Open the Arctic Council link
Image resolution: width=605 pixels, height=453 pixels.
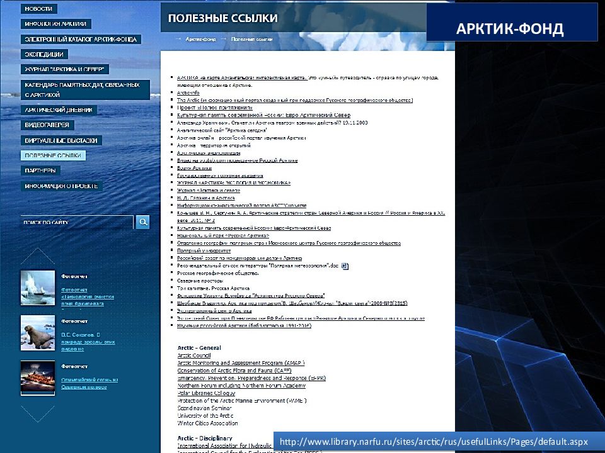(x=194, y=355)
